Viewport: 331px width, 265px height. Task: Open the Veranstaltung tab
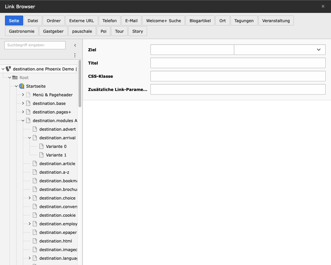[x=276, y=21]
